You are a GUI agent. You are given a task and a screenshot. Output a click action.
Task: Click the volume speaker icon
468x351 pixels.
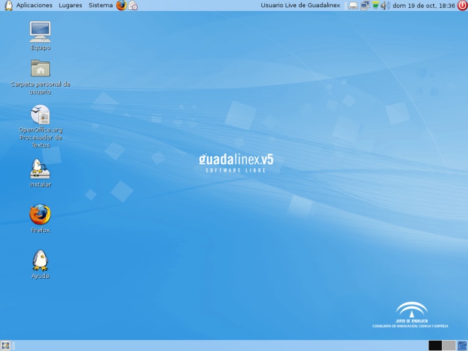(x=385, y=5)
